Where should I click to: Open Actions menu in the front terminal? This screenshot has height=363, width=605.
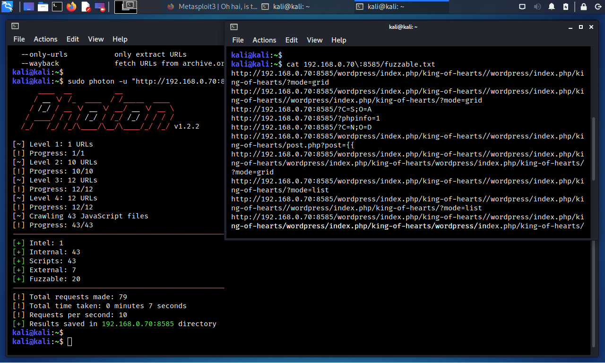264,40
